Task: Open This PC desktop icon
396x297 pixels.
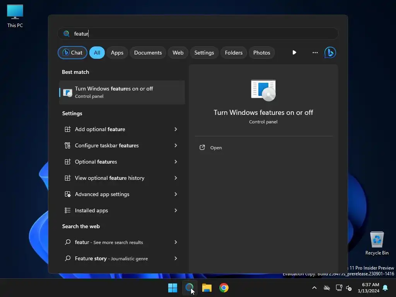Action: 15,16
